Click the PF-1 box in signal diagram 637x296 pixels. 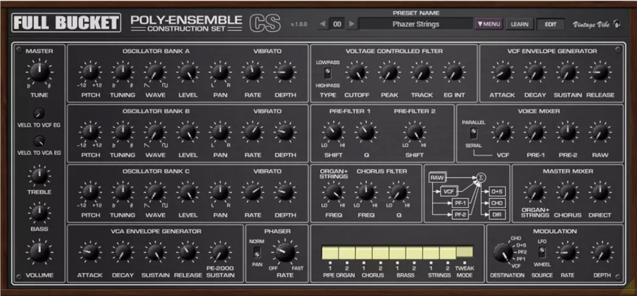point(460,203)
